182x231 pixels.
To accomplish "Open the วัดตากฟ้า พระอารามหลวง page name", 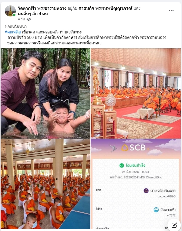I will [42, 8].
